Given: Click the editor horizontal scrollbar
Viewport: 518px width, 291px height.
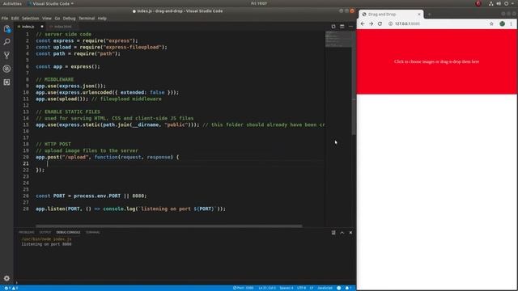Looking at the screenshot, I should [169, 226].
